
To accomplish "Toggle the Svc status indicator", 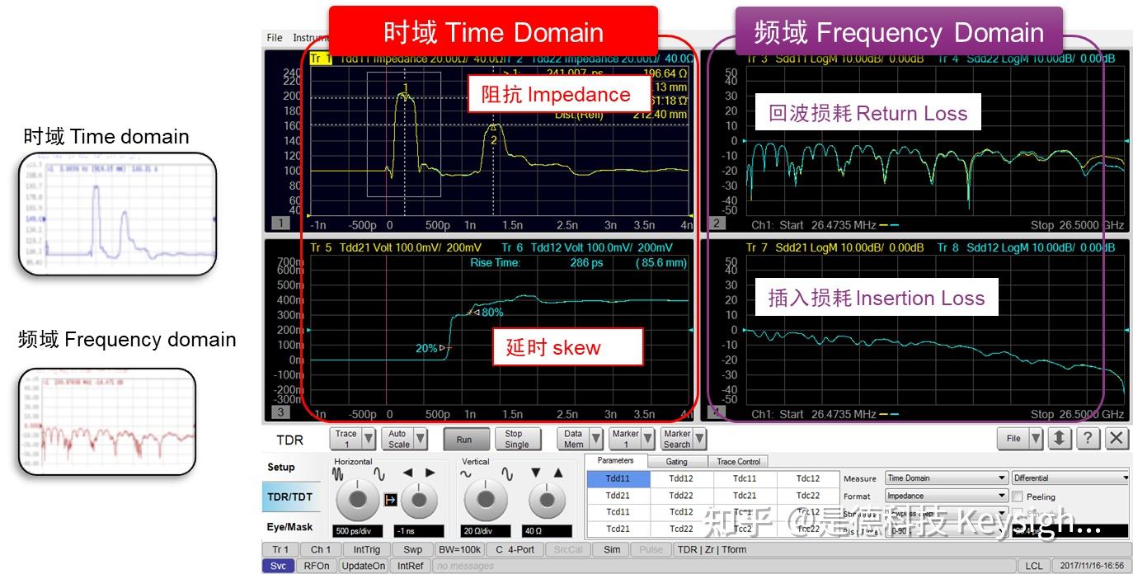I will (x=278, y=566).
